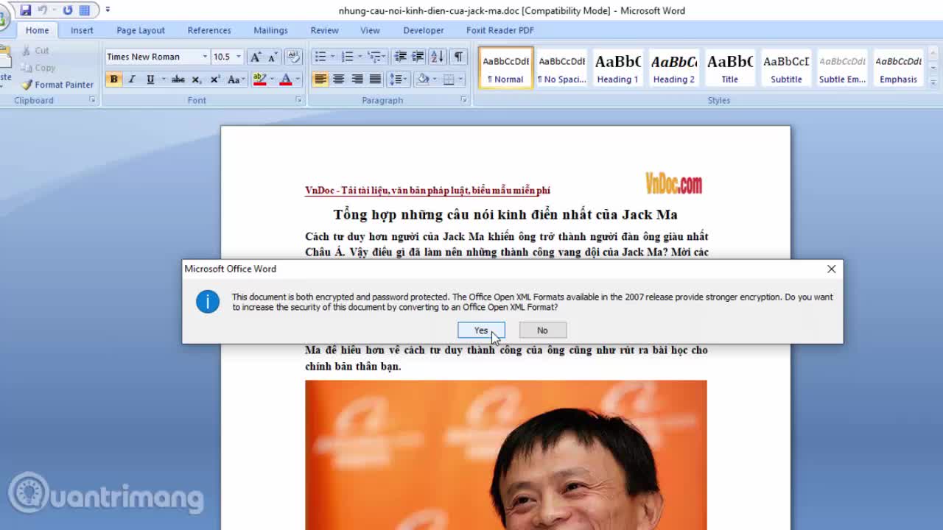Screen dimensions: 943x530
Task: Open the Clipboard pane launcher
Action: 92,100
